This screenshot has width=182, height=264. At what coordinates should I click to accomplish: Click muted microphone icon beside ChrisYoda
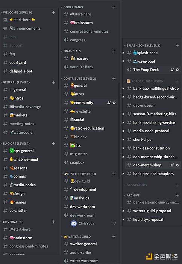pyautogui.click(x=114, y=223)
